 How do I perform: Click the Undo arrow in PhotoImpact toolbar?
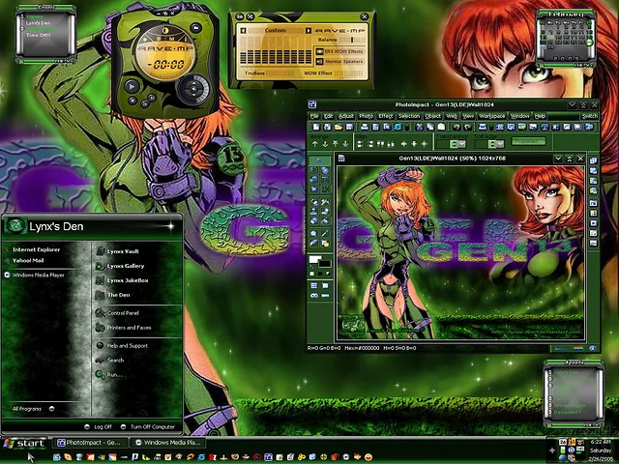click(x=457, y=127)
